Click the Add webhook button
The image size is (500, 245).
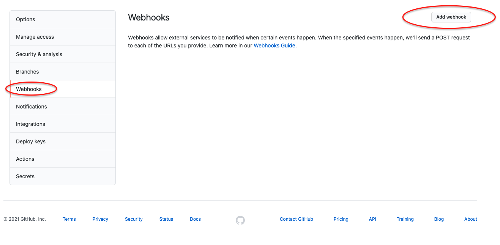[x=451, y=17]
